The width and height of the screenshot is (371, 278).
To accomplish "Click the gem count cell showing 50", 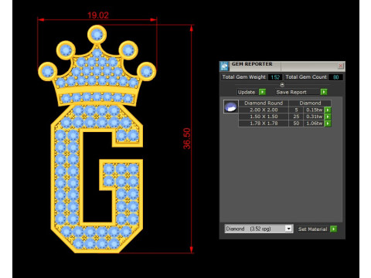I will point(296,124).
